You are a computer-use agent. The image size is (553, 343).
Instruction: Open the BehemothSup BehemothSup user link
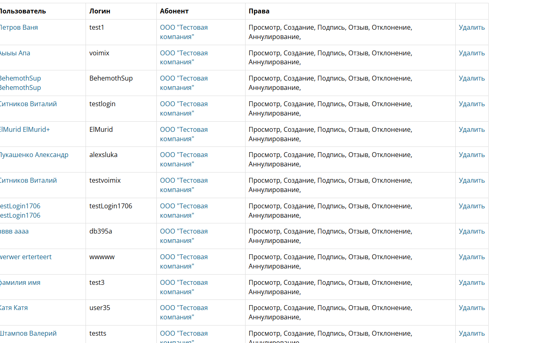point(20,83)
